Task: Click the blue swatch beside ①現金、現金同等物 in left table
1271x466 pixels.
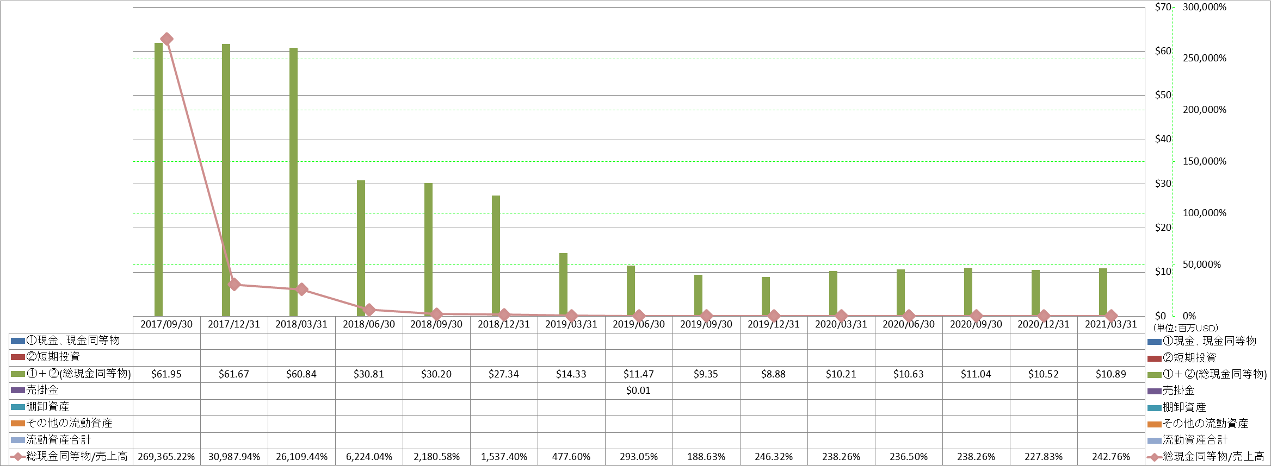Action: (17, 341)
